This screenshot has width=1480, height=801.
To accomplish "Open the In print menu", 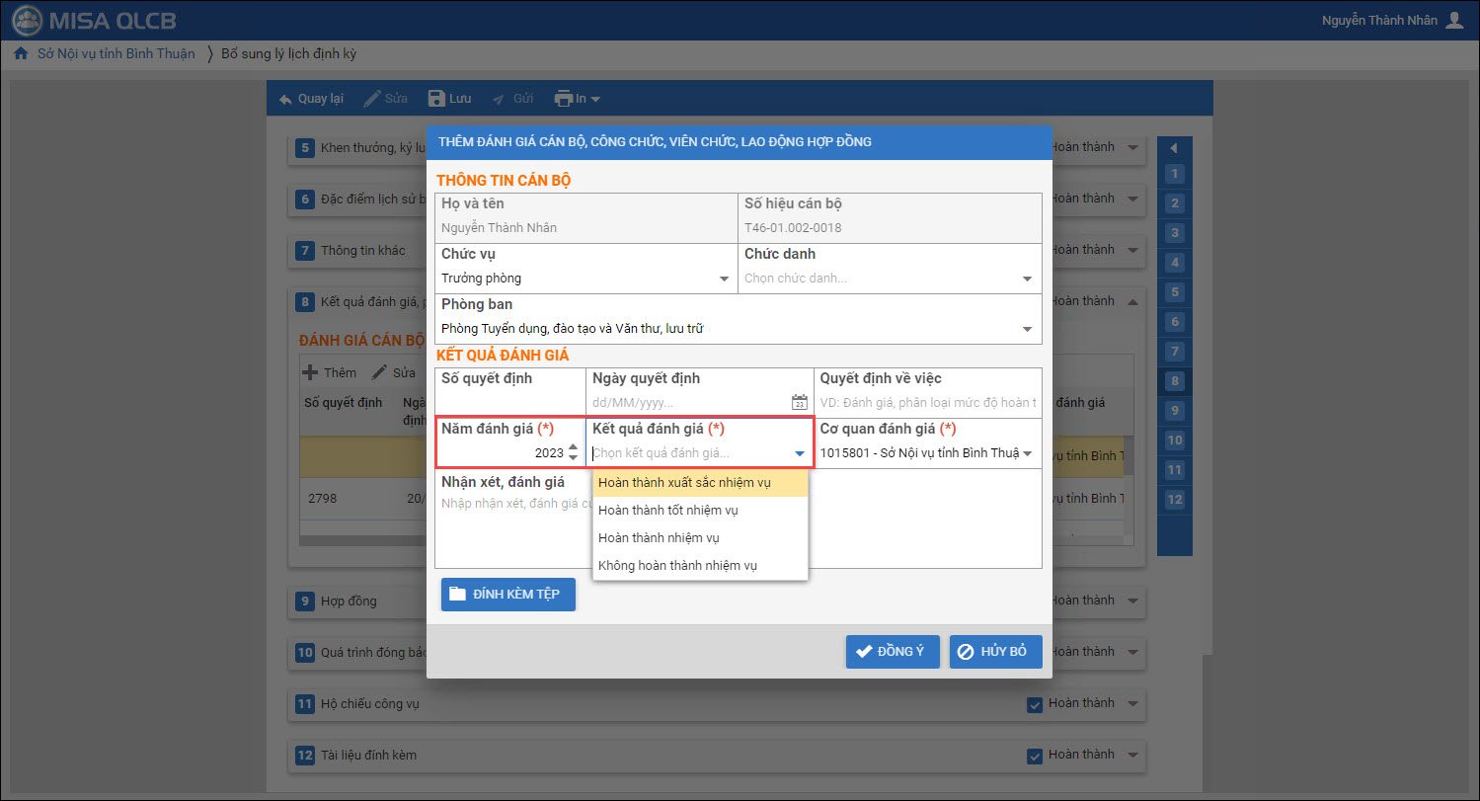I will point(578,98).
